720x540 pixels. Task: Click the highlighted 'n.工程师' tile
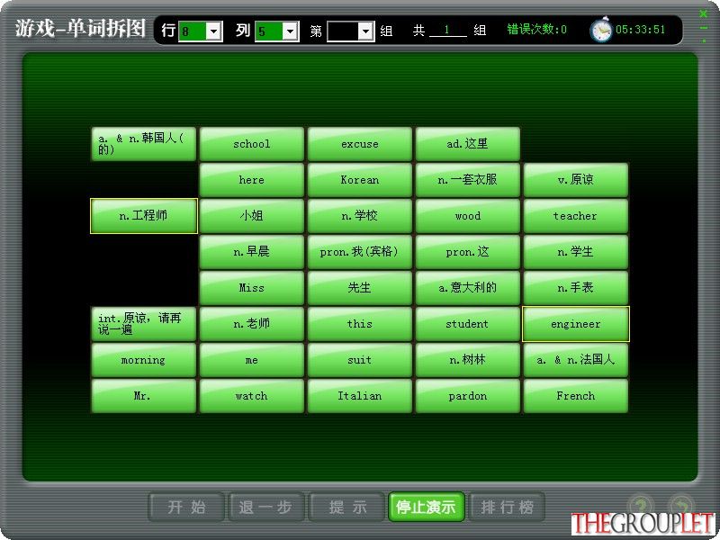click(144, 216)
